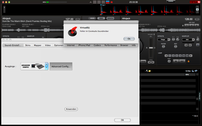This screenshot has width=202, height=126.
Task: Nudge pitch up with right arrow
Action: coord(153,62)
